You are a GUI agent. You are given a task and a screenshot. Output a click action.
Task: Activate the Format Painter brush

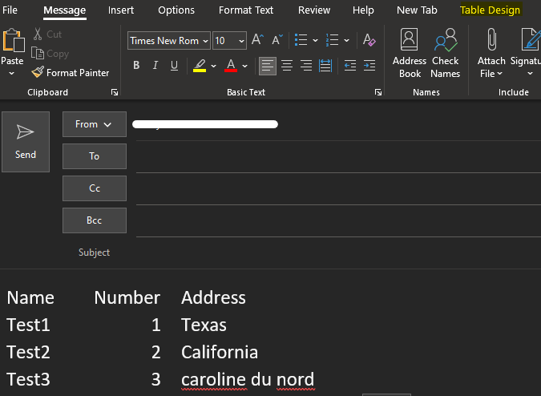click(71, 72)
